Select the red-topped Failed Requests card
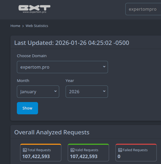The height and width of the screenshot is (164, 161). (136, 153)
